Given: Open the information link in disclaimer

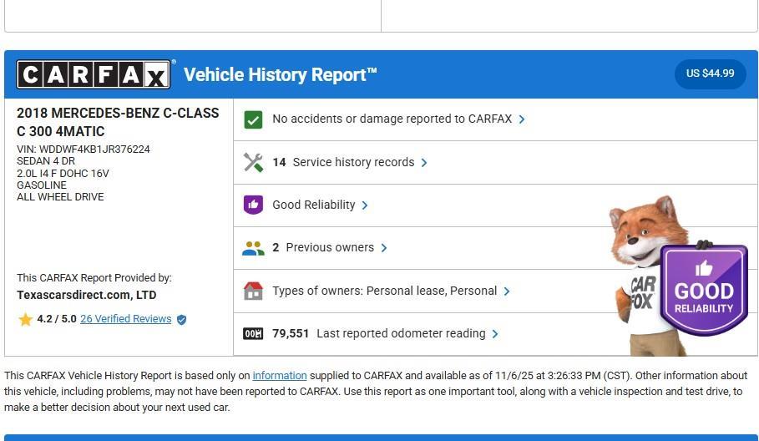Looking at the screenshot, I should tap(279, 376).
